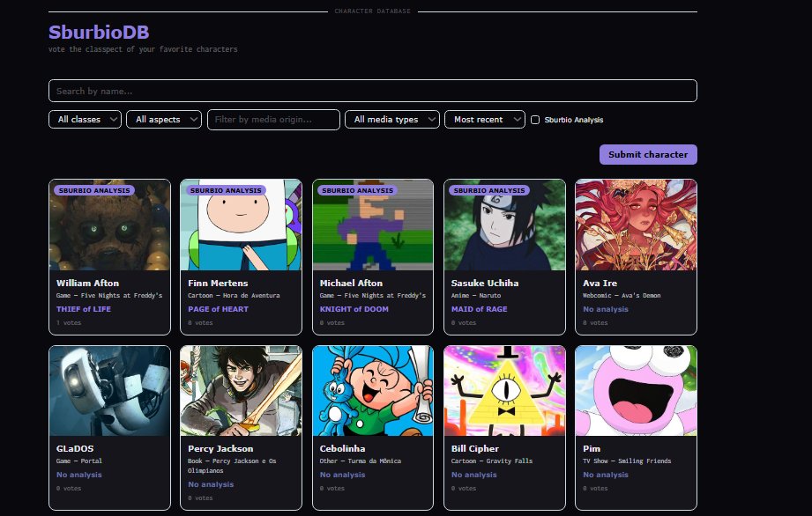Open Ava Ire's character image

(x=636, y=225)
